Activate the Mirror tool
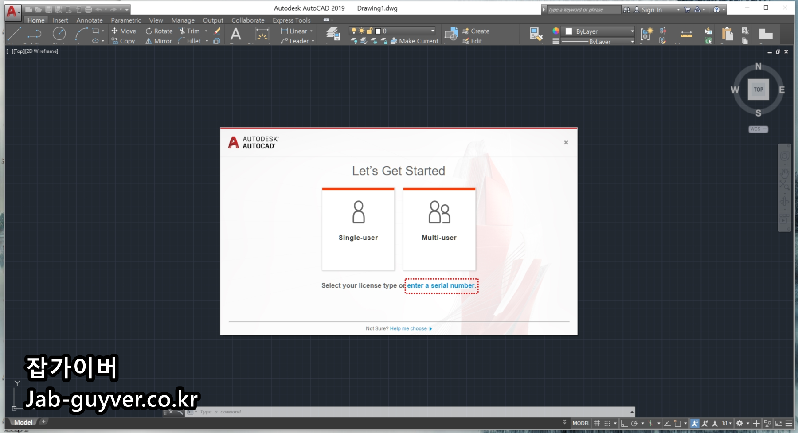This screenshot has height=433, width=798. tap(159, 41)
